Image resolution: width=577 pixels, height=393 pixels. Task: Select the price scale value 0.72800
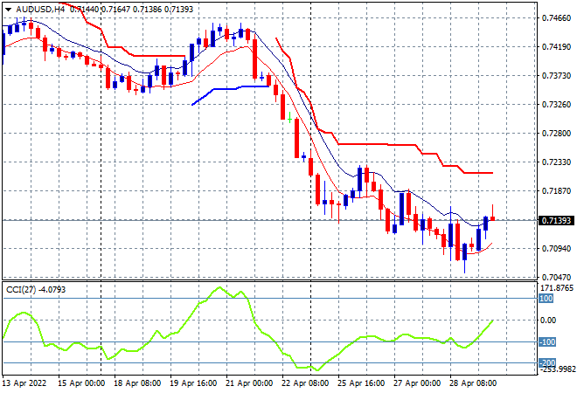pos(556,134)
